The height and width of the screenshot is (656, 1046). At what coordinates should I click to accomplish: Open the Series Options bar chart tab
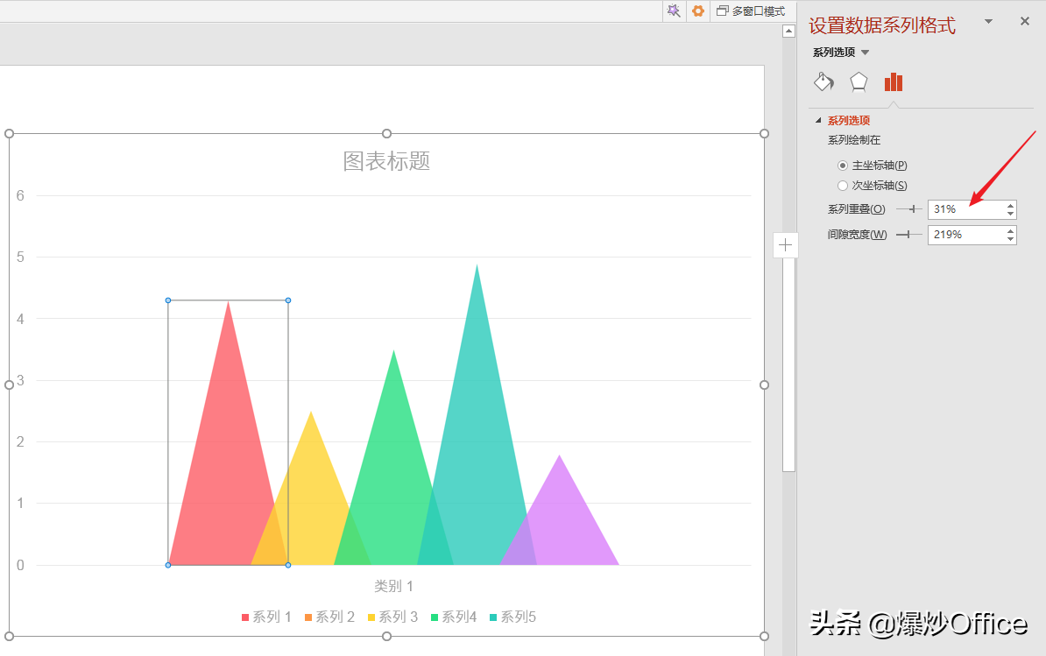894,82
